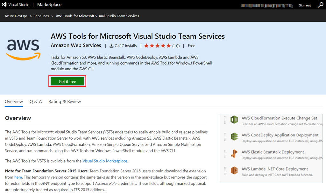Open the search magnifier icon
326x194 pixels.
pos(320,5)
